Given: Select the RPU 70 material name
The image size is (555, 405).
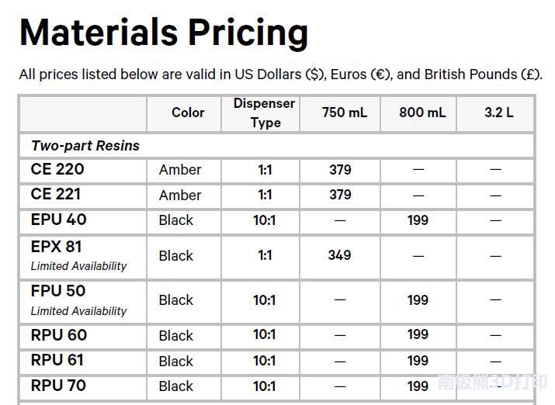Looking at the screenshot, I should [x=58, y=386].
